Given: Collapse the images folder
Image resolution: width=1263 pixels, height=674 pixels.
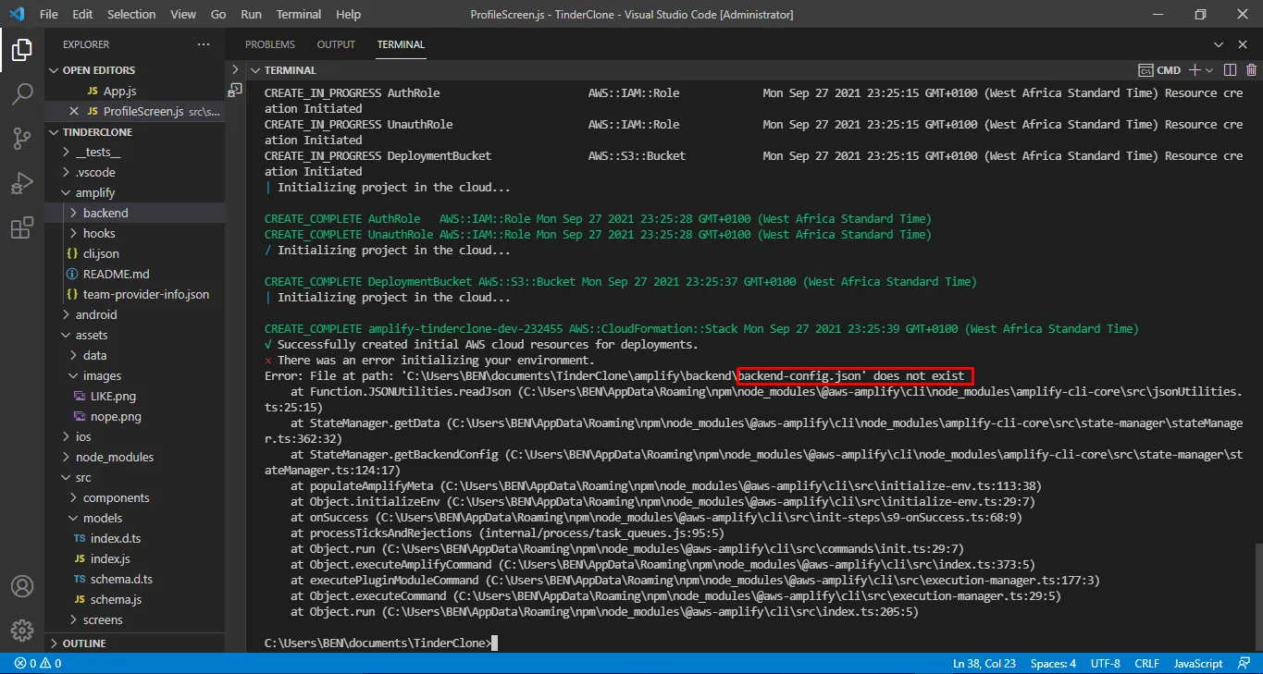Looking at the screenshot, I should point(135,375).
